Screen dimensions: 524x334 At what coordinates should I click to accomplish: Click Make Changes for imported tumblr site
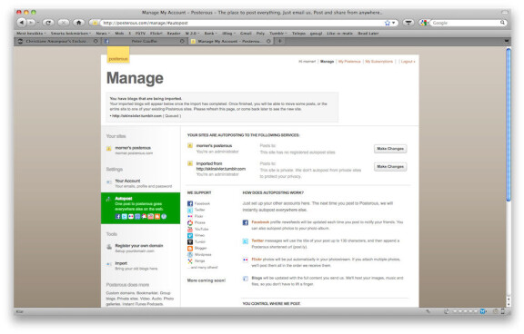(390, 167)
